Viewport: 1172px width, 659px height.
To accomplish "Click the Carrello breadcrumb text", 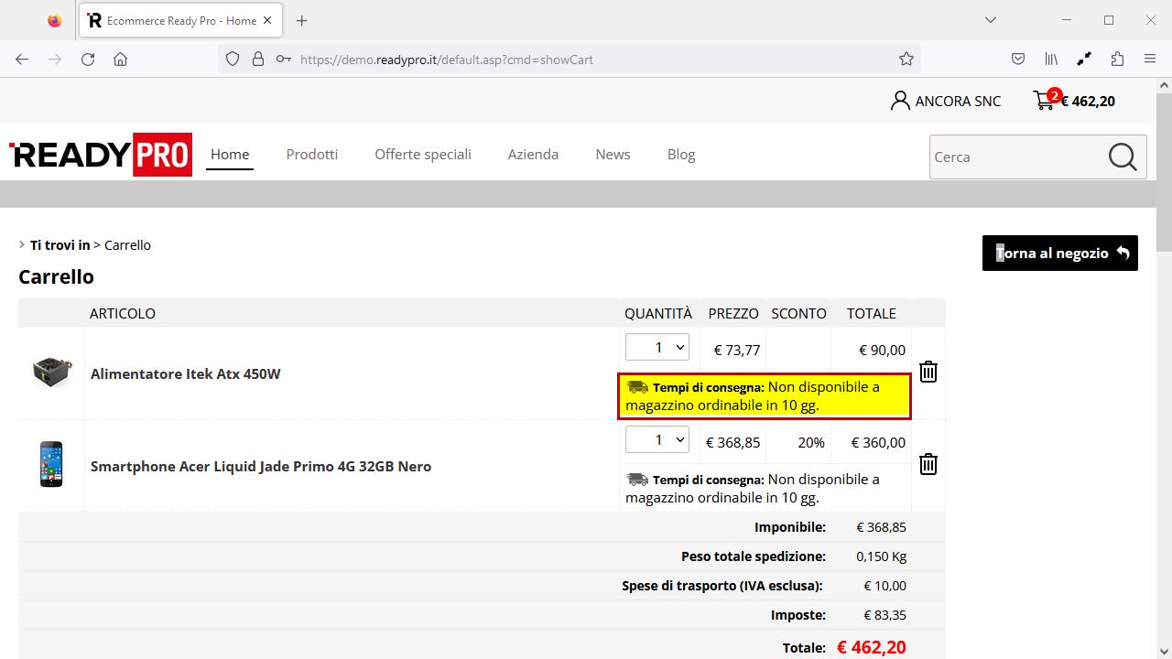I will click(x=127, y=245).
